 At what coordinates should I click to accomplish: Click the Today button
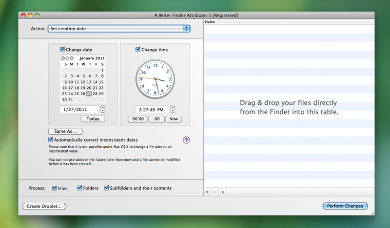pyautogui.click(x=93, y=119)
